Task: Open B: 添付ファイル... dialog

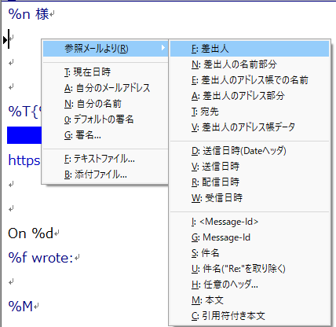Action: click(105, 175)
